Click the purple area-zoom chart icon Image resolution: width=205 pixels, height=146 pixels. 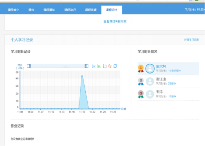[104, 66]
